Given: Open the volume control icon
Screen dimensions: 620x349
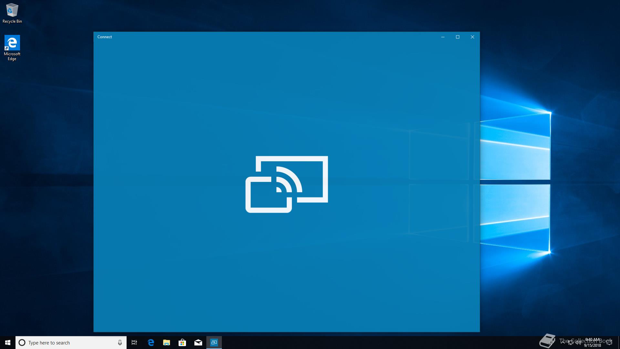Looking at the screenshot, I should 578,343.
